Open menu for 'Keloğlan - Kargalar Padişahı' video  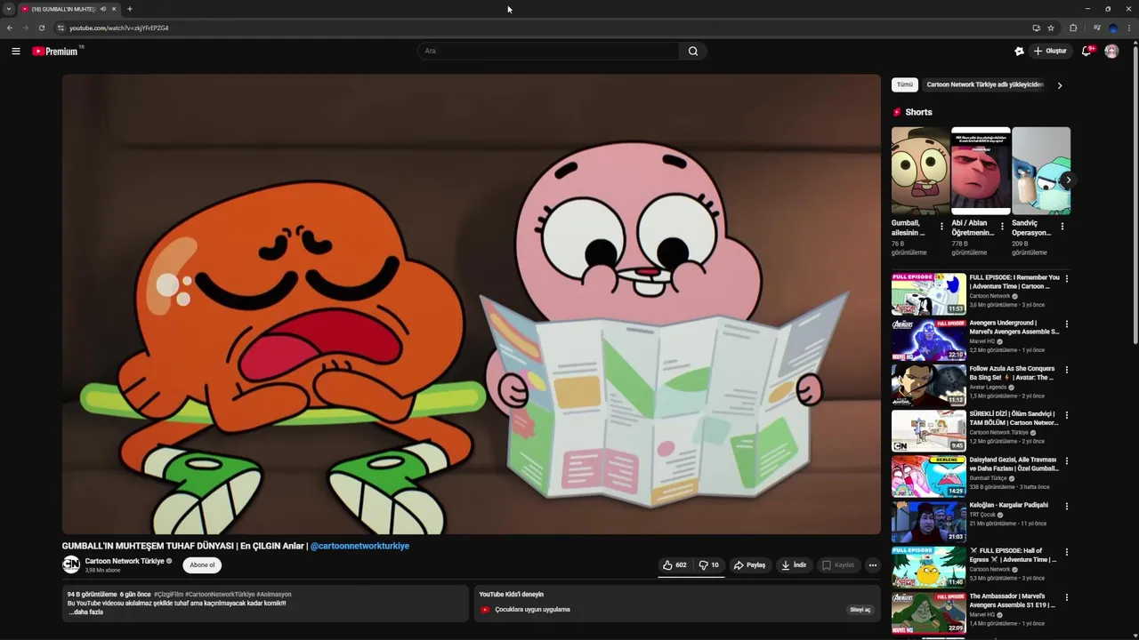(x=1066, y=507)
